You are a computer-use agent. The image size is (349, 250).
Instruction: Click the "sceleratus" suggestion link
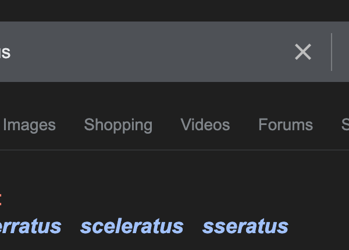pyautogui.click(x=132, y=226)
